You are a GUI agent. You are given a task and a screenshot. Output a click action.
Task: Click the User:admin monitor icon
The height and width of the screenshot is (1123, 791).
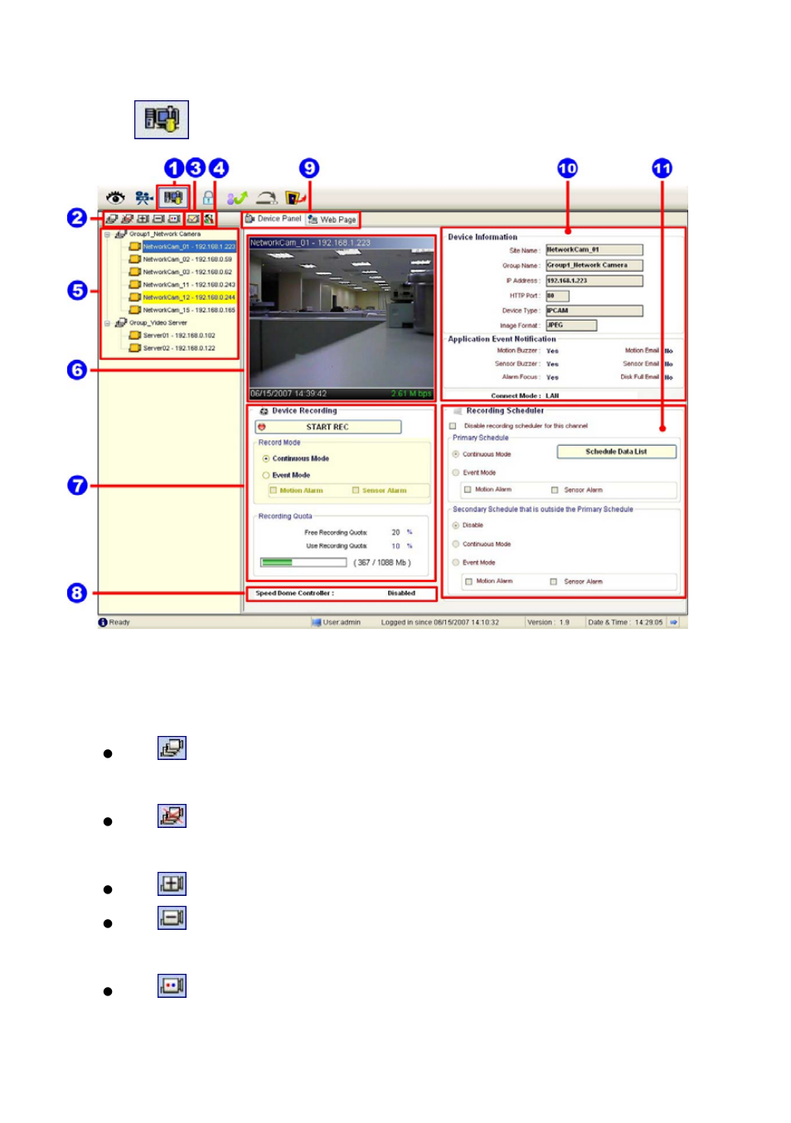click(x=316, y=622)
